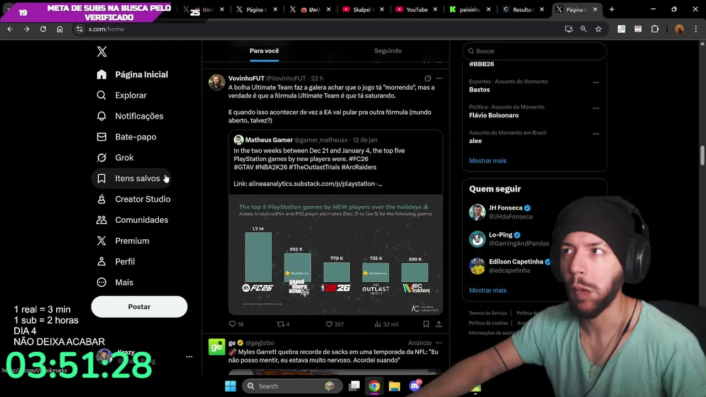
Task: Reload the page
Action: pyautogui.click(x=43, y=29)
